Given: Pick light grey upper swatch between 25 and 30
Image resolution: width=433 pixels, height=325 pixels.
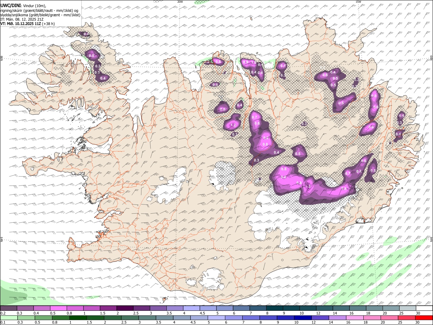Looking at the screenshot, I should [x=407, y=308].
